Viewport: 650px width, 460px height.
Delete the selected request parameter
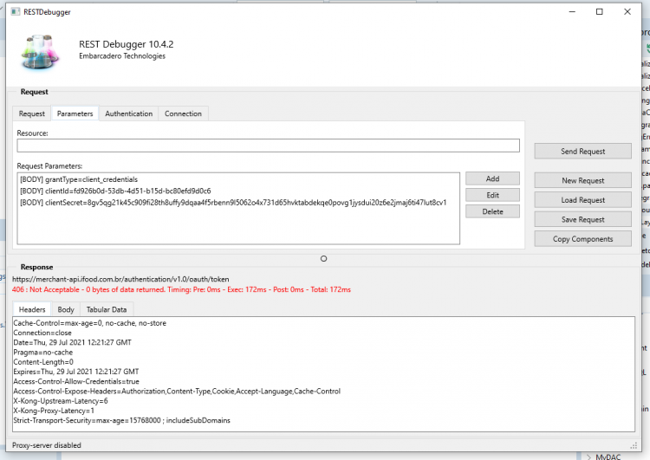(492, 211)
